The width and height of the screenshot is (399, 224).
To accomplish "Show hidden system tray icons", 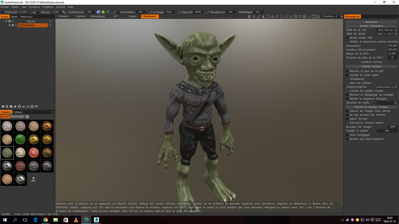I will [x=343, y=220].
